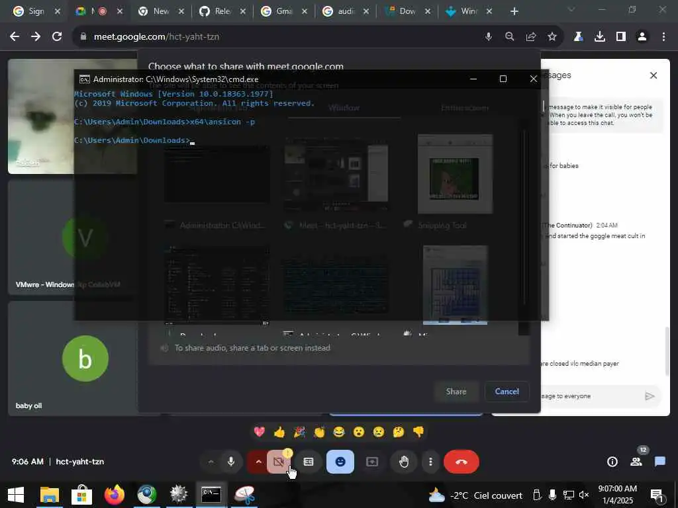Viewport: 678px width, 508px height.
Task: Send clapping hands reaction
Action: coord(319,431)
